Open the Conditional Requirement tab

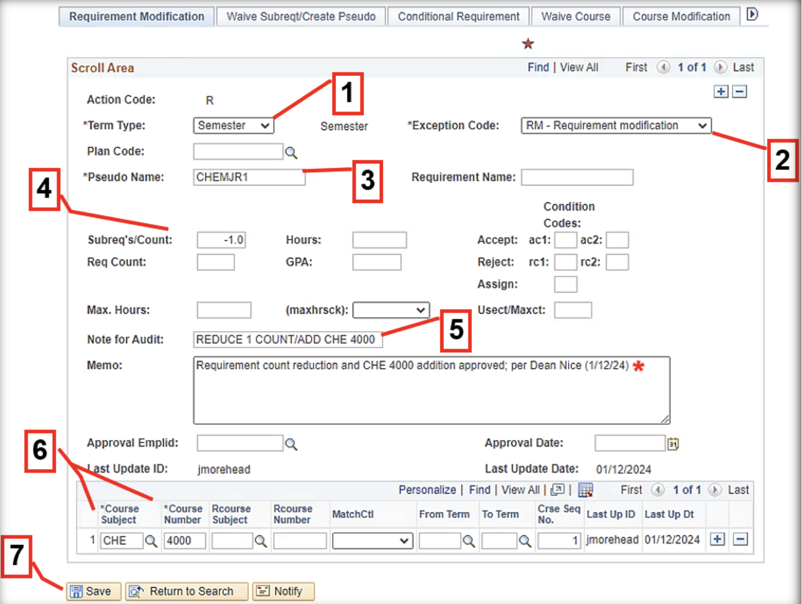pos(458,16)
